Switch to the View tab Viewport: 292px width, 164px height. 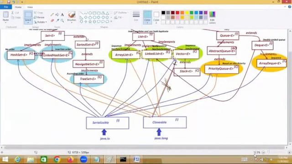[30, 7]
